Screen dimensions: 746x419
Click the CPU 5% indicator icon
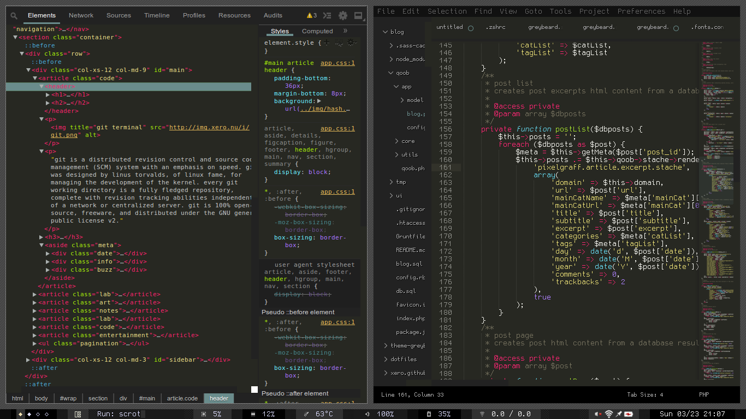[x=204, y=414]
